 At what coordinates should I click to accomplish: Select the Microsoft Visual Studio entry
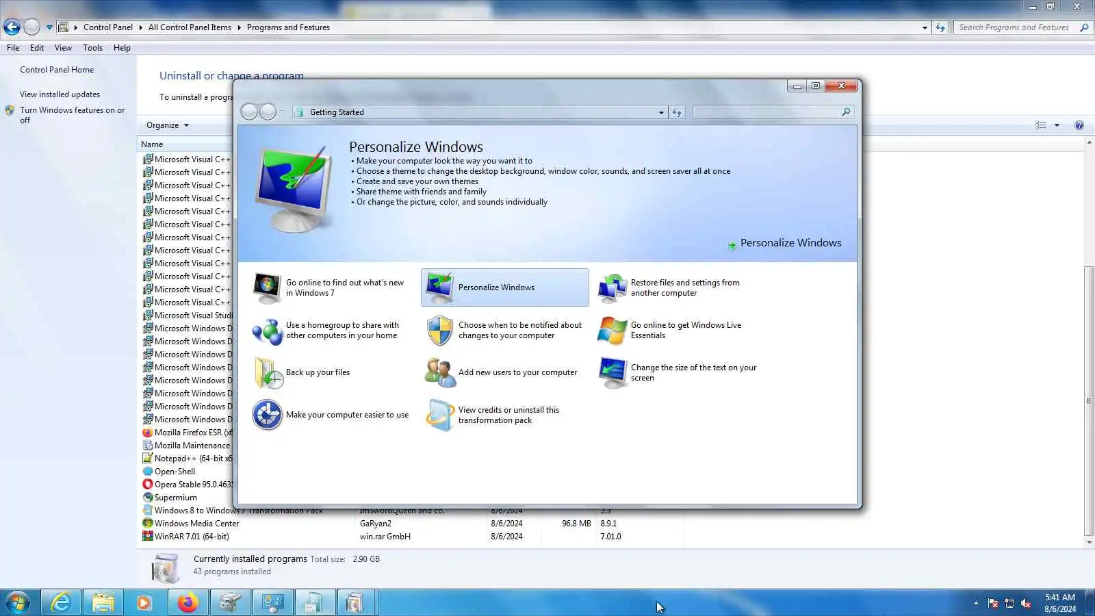pos(188,316)
